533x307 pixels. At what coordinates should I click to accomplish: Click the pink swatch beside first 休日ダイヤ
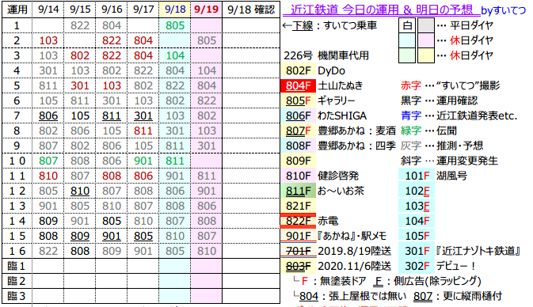coord(426,40)
